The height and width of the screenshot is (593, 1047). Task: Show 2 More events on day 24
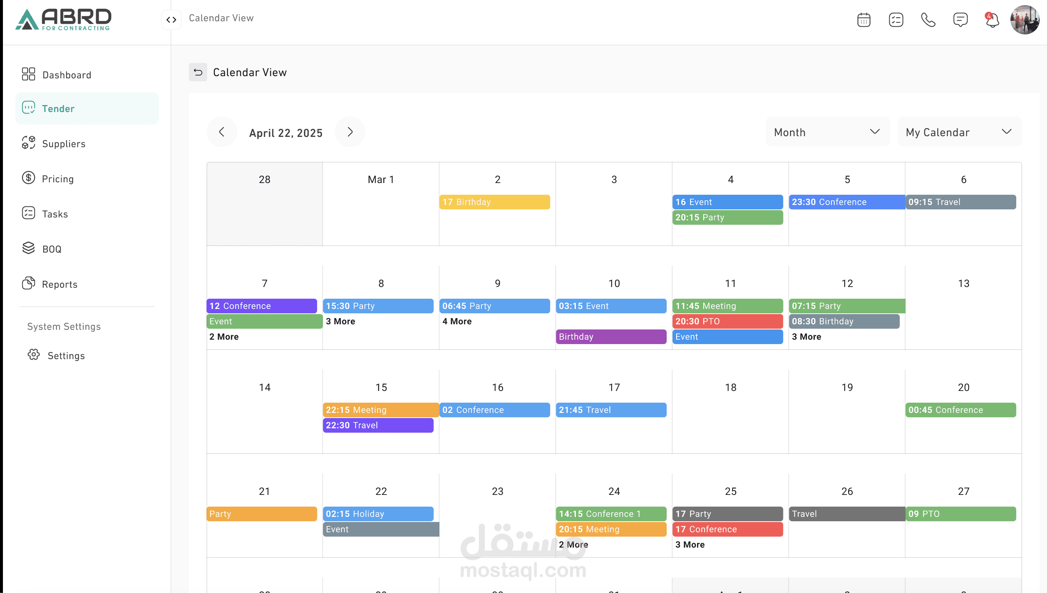point(573,545)
